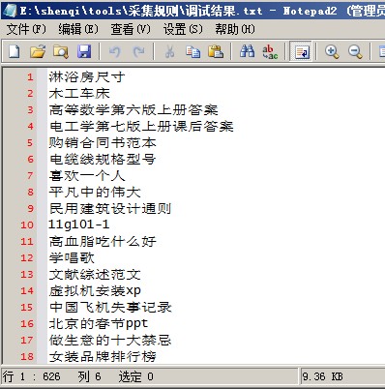
Task: Open the 编辑(E) menu
Action: pos(78,30)
